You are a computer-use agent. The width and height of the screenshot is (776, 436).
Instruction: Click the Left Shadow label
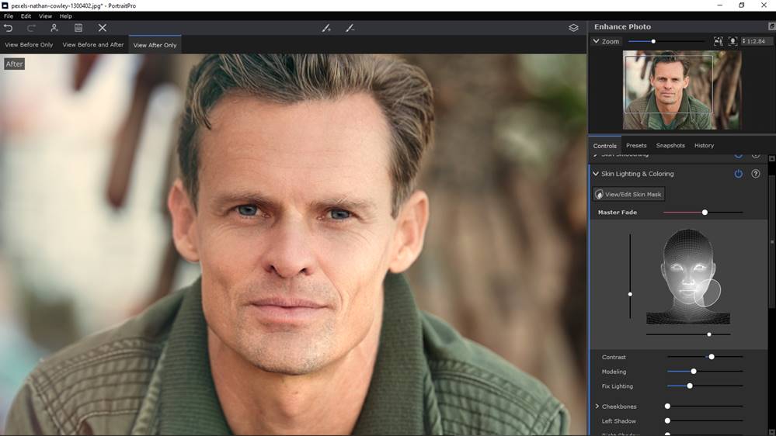click(x=618, y=421)
